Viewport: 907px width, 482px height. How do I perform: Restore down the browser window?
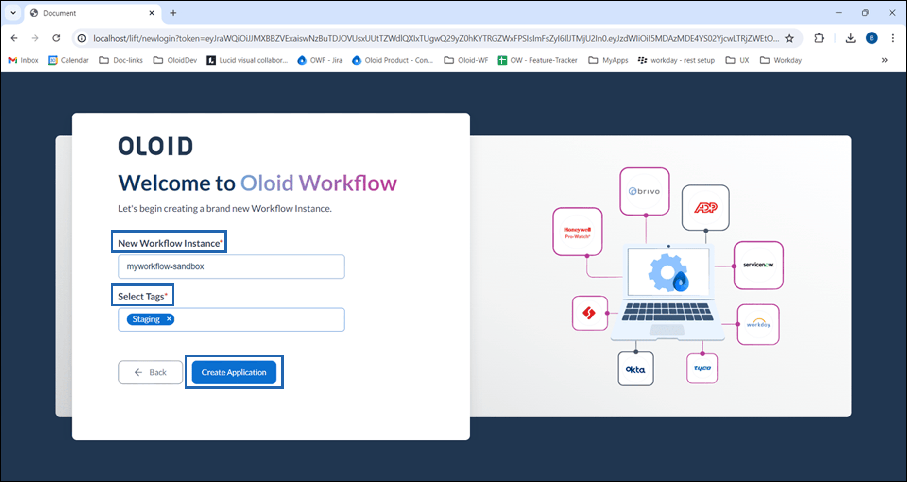coord(865,13)
